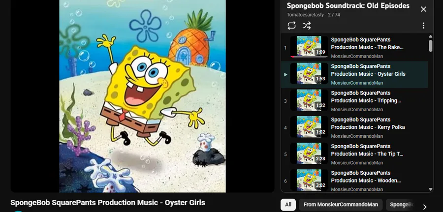The height and width of the screenshot is (212, 443).
Task: Toggle playlist shuffle button
Action: [307, 26]
